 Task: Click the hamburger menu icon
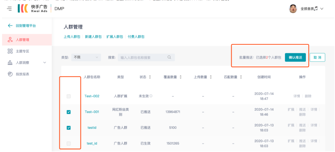click(x=10, y=9)
